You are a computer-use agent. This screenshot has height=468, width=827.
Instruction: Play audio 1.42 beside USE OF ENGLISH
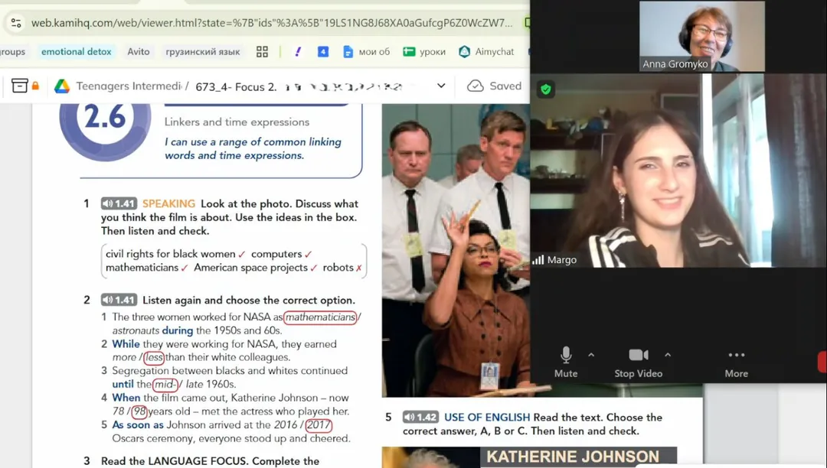point(420,418)
